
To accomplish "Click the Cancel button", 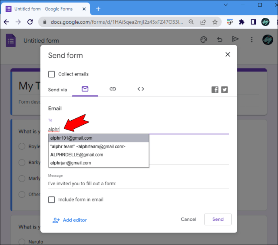I will (189, 219).
